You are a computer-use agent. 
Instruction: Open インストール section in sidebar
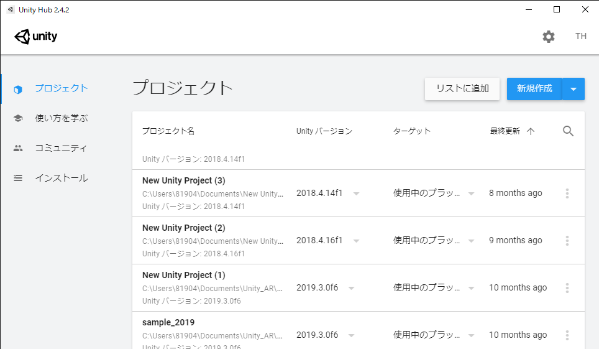(61, 178)
